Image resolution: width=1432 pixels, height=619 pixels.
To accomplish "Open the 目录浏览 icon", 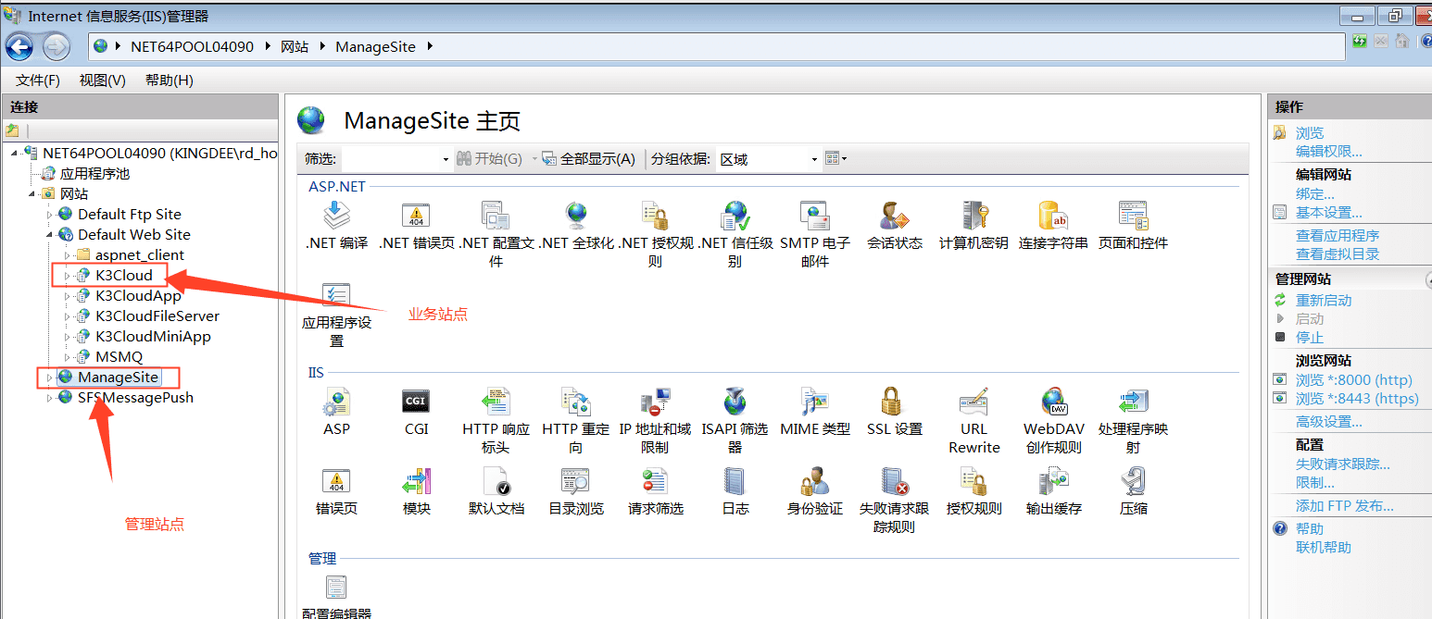I will tap(576, 481).
